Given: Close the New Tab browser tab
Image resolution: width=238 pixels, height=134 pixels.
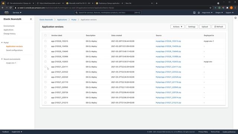Looking at the screenshot, I should tap(152, 3).
